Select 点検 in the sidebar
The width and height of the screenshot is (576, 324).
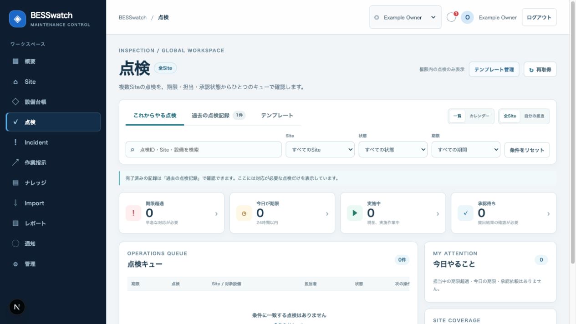coord(53,122)
